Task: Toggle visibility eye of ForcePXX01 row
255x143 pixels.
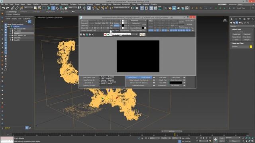Action: click(10, 31)
